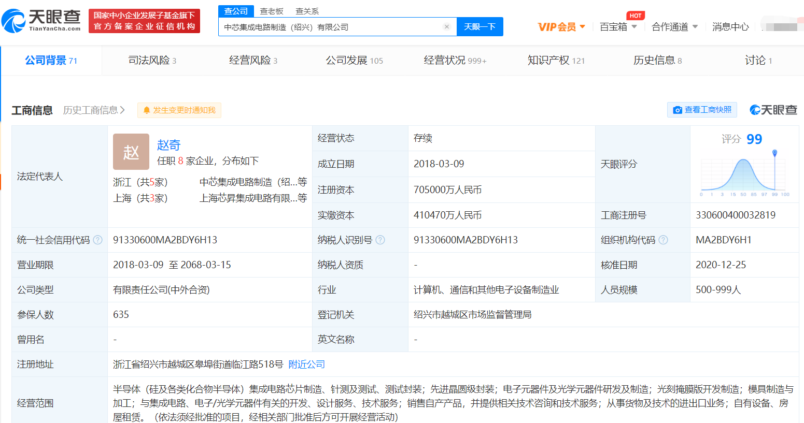Click the 浙江（共5家） text
This screenshot has height=423, width=804.
[x=140, y=182]
